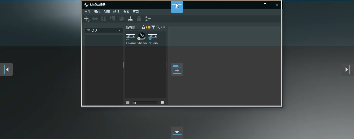Open the 选择 menu
Viewport: 354px width, 139px height.
(x=126, y=12)
